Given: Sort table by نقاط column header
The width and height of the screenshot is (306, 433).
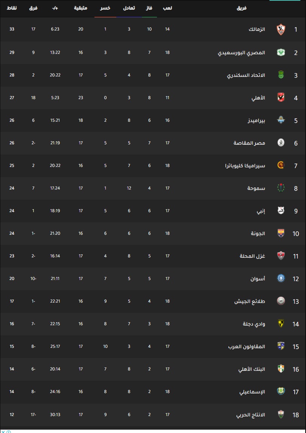Looking at the screenshot, I should [12, 8].
